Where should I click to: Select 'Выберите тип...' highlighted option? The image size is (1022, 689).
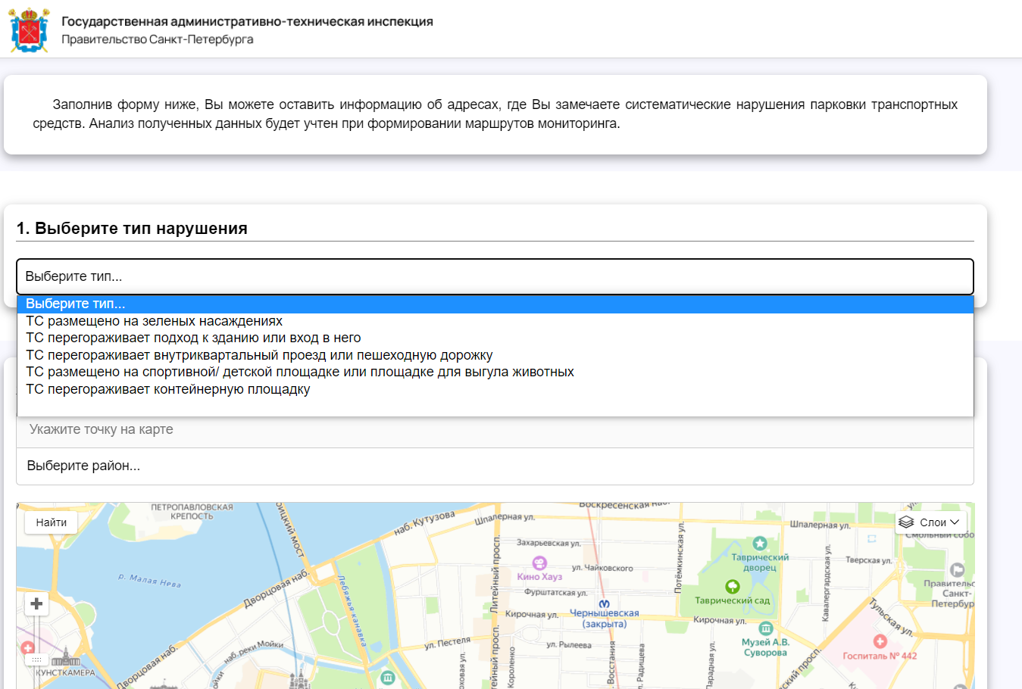(495, 304)
